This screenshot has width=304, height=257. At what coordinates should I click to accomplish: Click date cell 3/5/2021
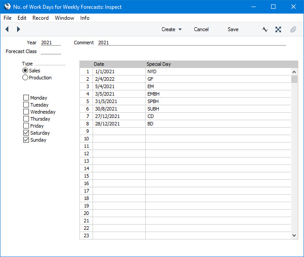pos(119,94)
